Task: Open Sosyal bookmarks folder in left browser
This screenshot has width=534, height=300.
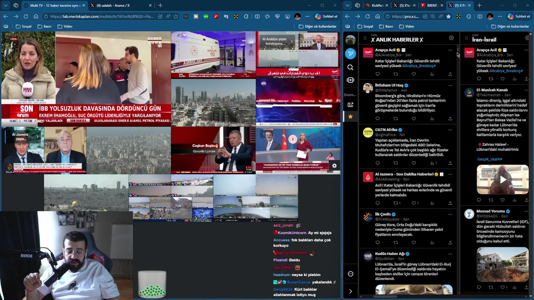Action: [23, 26]
